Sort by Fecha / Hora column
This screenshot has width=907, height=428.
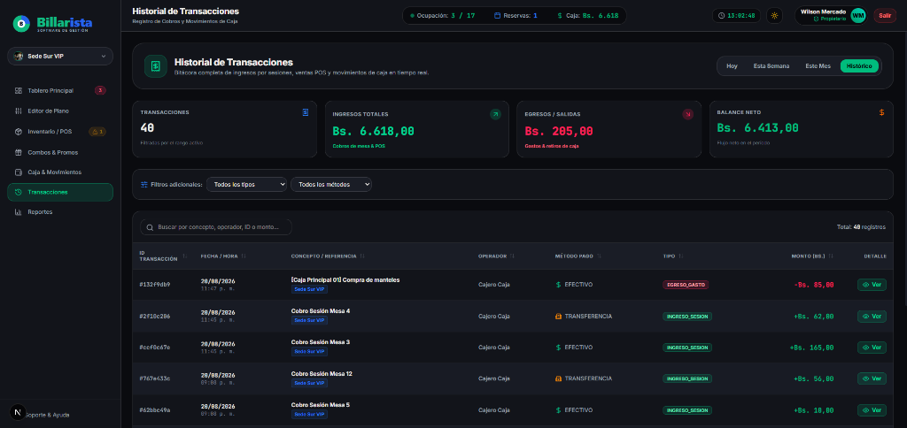[223, 256]
